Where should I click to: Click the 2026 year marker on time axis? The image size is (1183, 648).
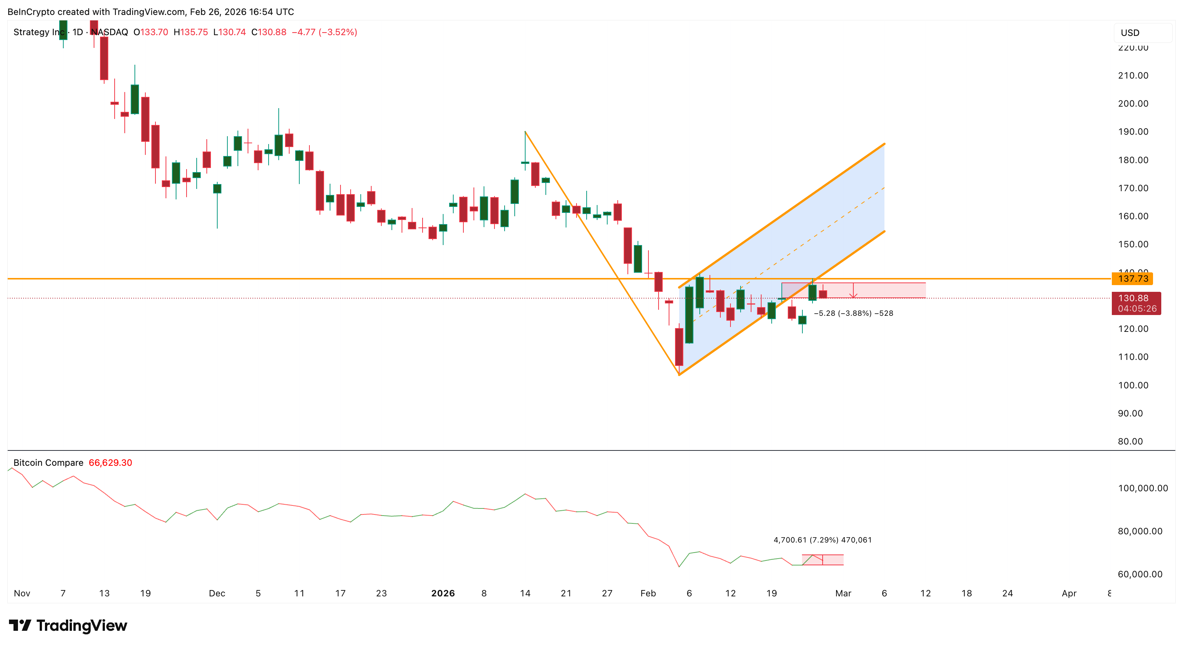(x=443, y=593)
